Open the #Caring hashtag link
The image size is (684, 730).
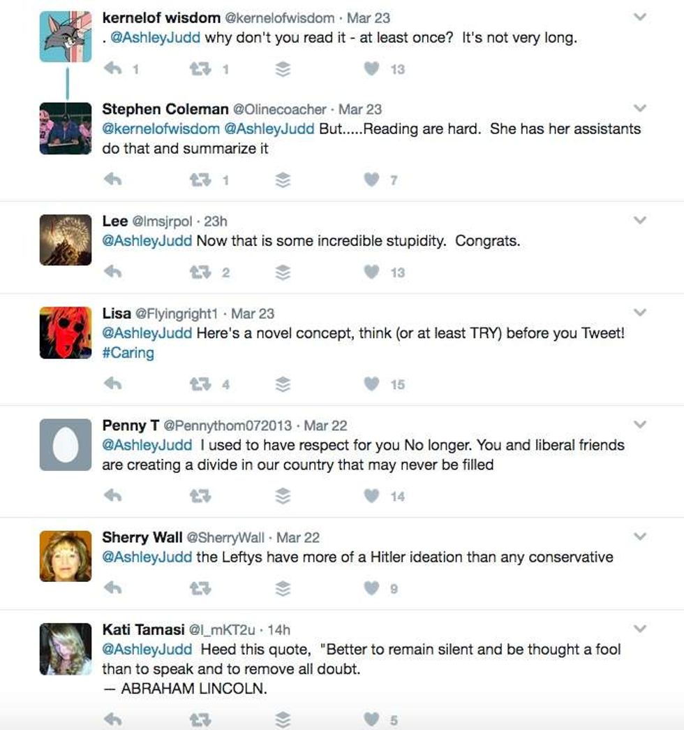128,353
